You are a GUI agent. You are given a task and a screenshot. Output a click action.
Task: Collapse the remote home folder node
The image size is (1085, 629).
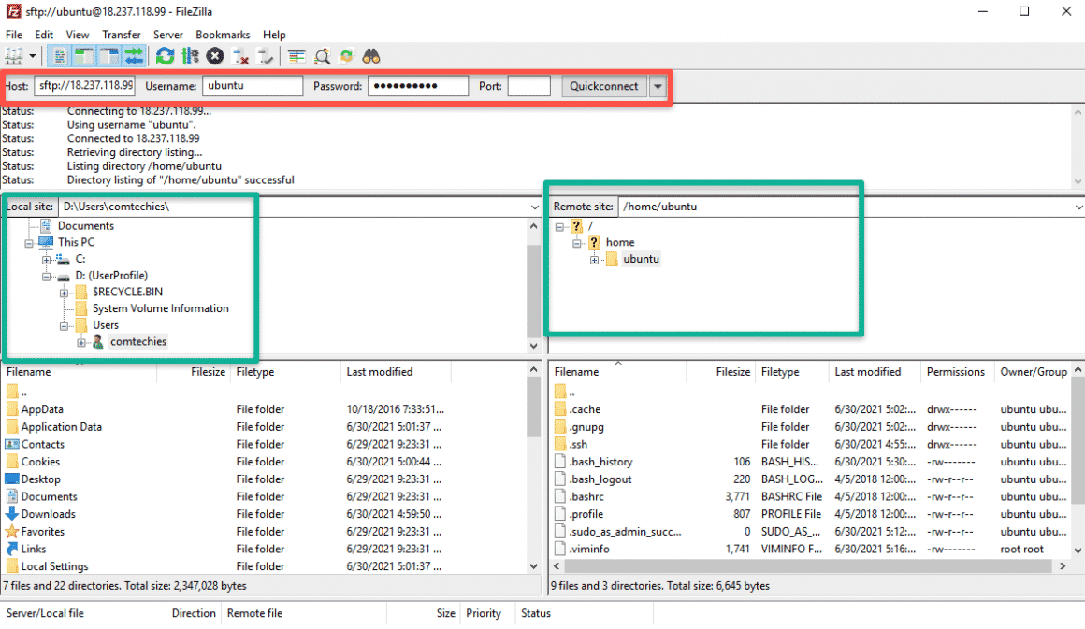(x=576, y=243)
